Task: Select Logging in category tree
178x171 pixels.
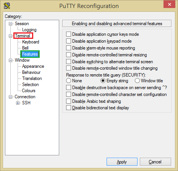Action: click(x=29, y=30)
